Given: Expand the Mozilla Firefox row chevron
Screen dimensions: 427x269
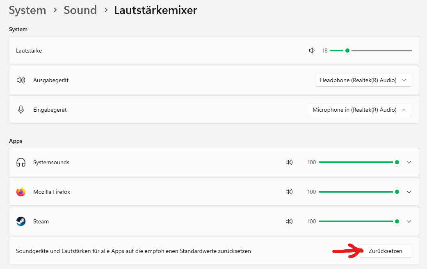Looking at the screenshot, I should pyautogui.click(x=409, y=192).
